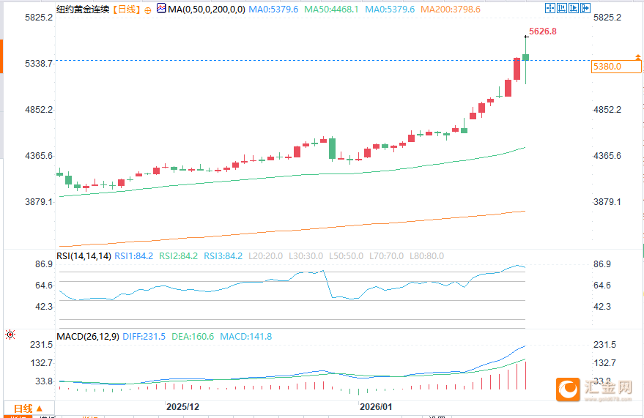Click the RSI2:84.2 value

click(x=178, y=256)
